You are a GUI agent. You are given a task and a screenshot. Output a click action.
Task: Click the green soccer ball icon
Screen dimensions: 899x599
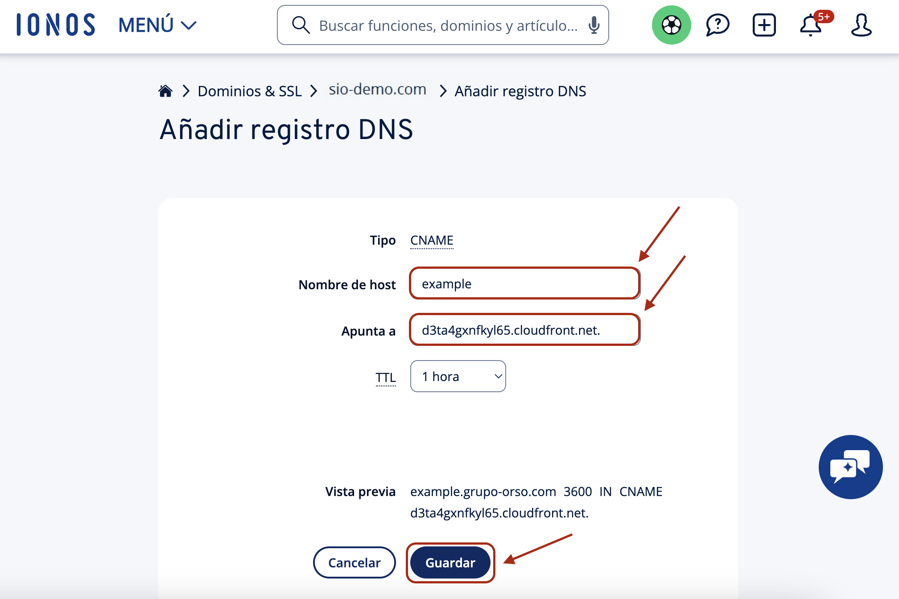click(671, 25)
